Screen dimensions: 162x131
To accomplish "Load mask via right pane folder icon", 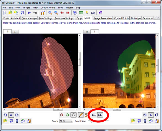I will pos(133,121).
